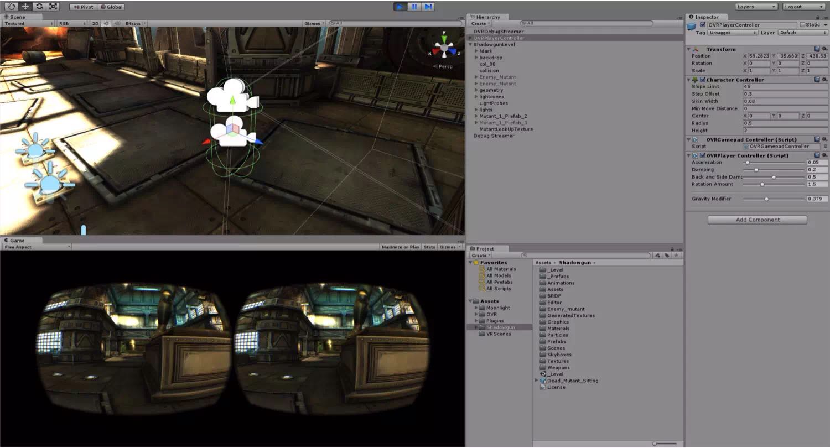Open OVRGamepad Controller gear menu
The image size is (830, 448).
tap(824, 139)
